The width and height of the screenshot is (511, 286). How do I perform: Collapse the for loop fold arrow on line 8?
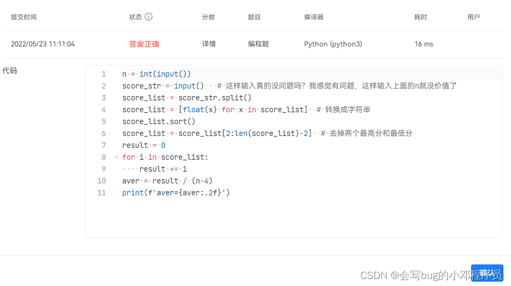(x=117, y=157)
